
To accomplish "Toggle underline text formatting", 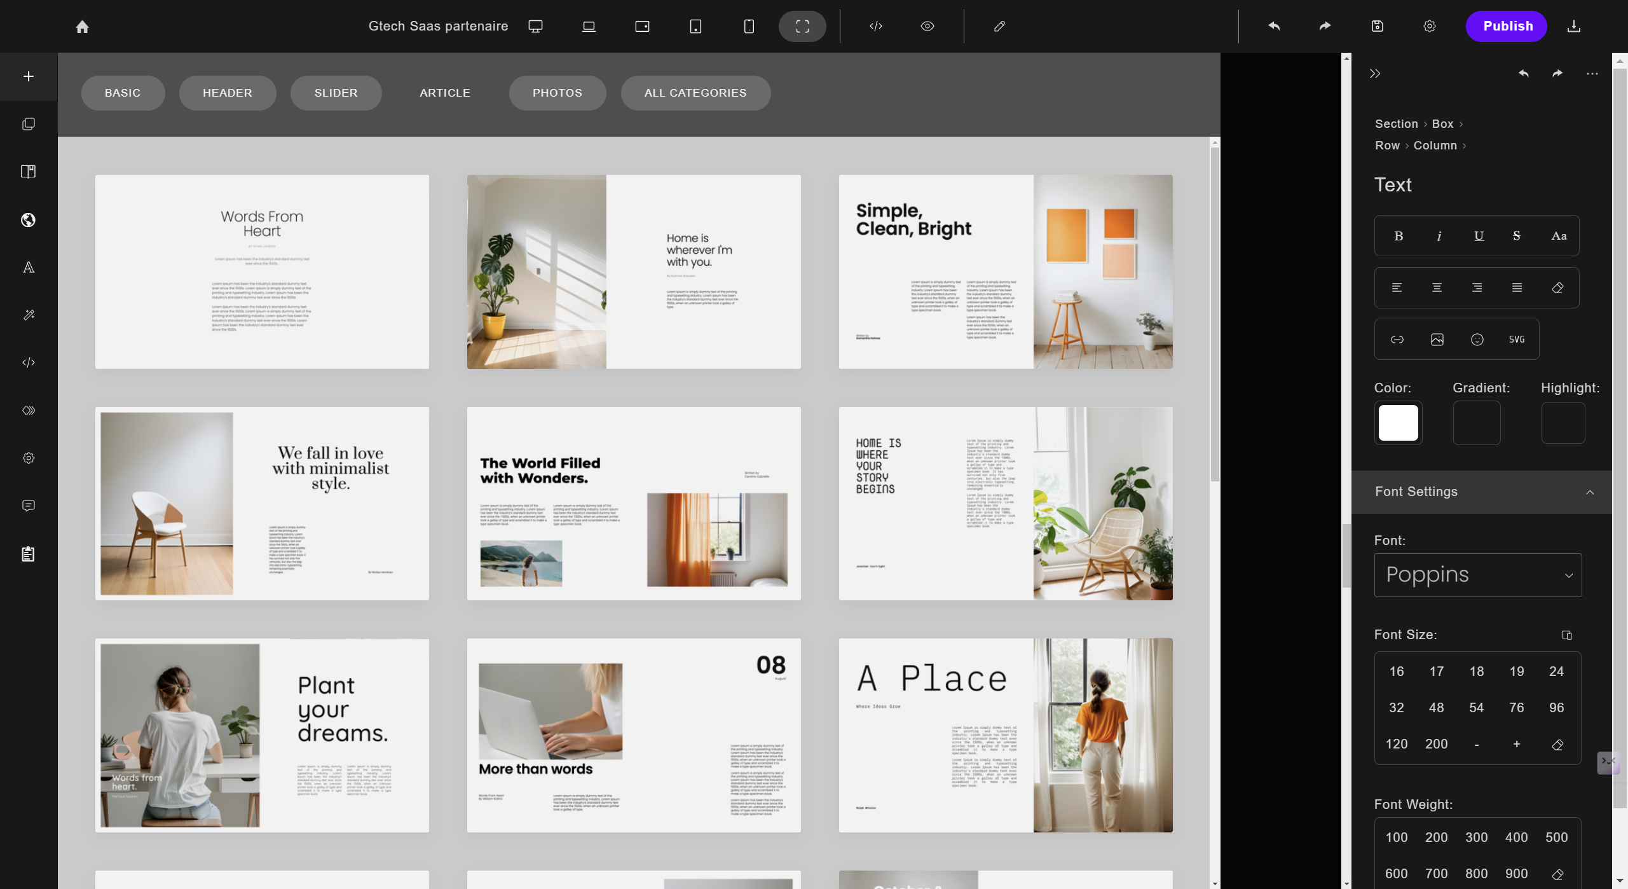I will point(1479,236).
